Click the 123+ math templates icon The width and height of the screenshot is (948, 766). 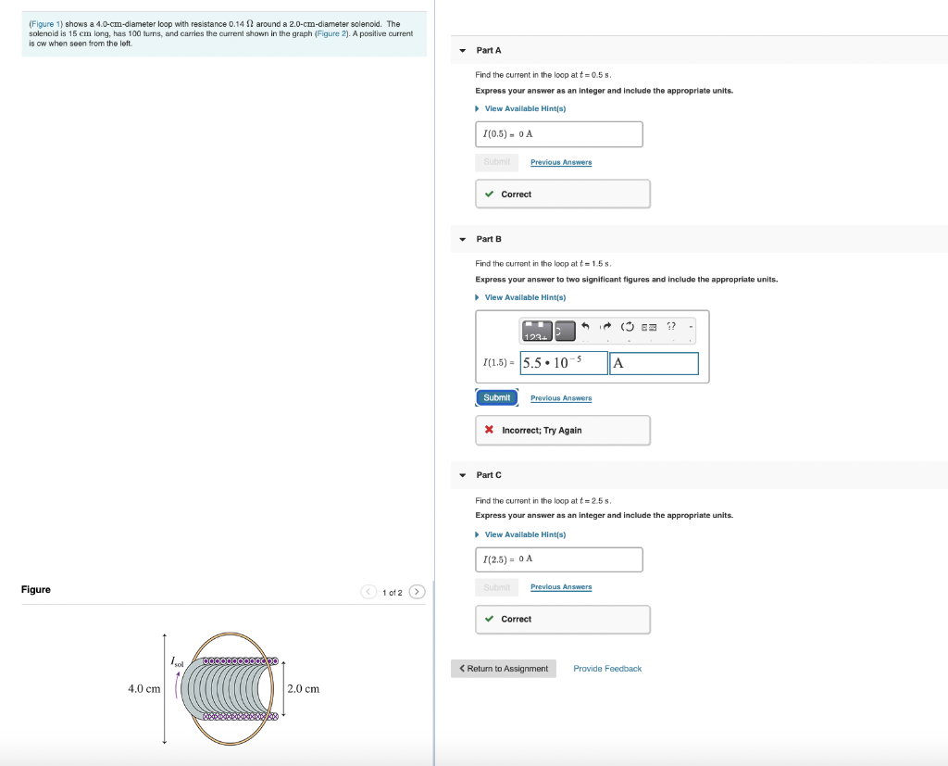[537, 330]
